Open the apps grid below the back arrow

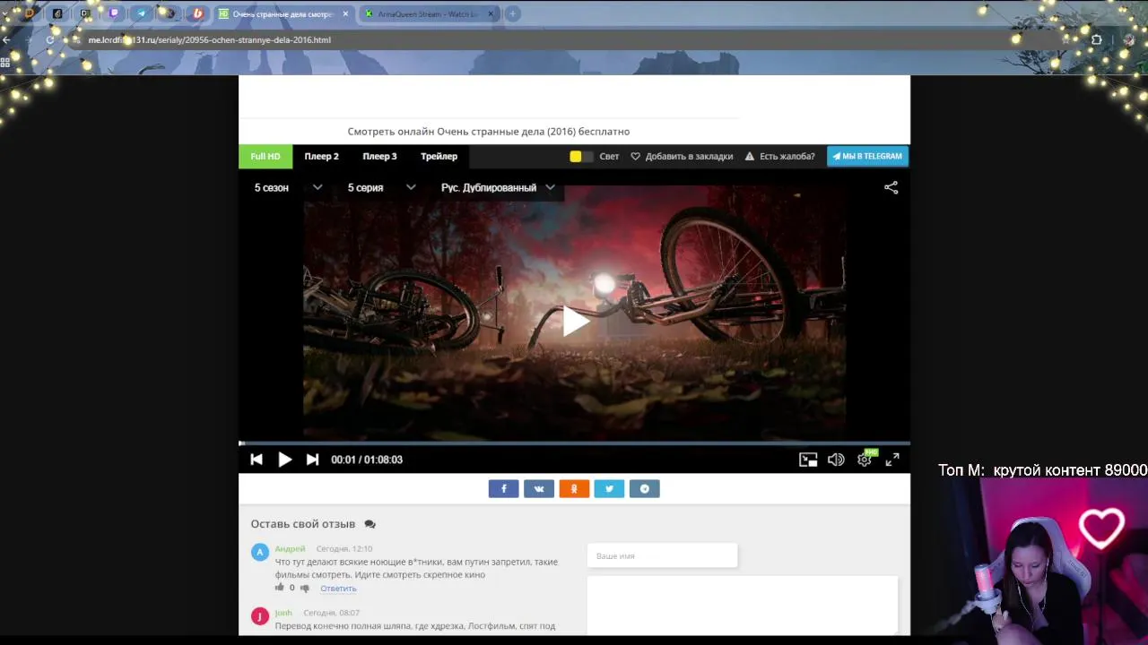(x=5, y=62)
